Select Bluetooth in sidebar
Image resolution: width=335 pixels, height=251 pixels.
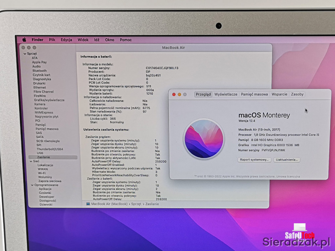(40, 71)
